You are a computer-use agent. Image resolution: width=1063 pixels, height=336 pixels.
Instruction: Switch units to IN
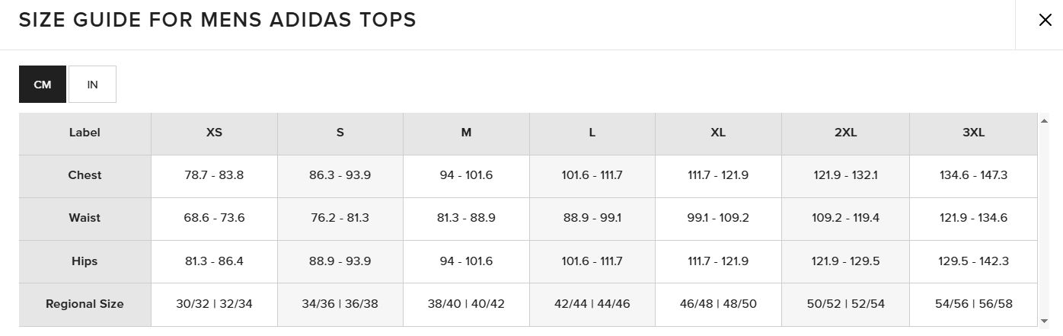coord(92,84)
